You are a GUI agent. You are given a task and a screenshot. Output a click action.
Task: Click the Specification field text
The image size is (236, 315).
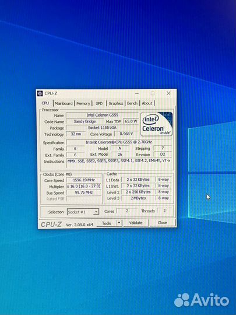click(119, 142)
